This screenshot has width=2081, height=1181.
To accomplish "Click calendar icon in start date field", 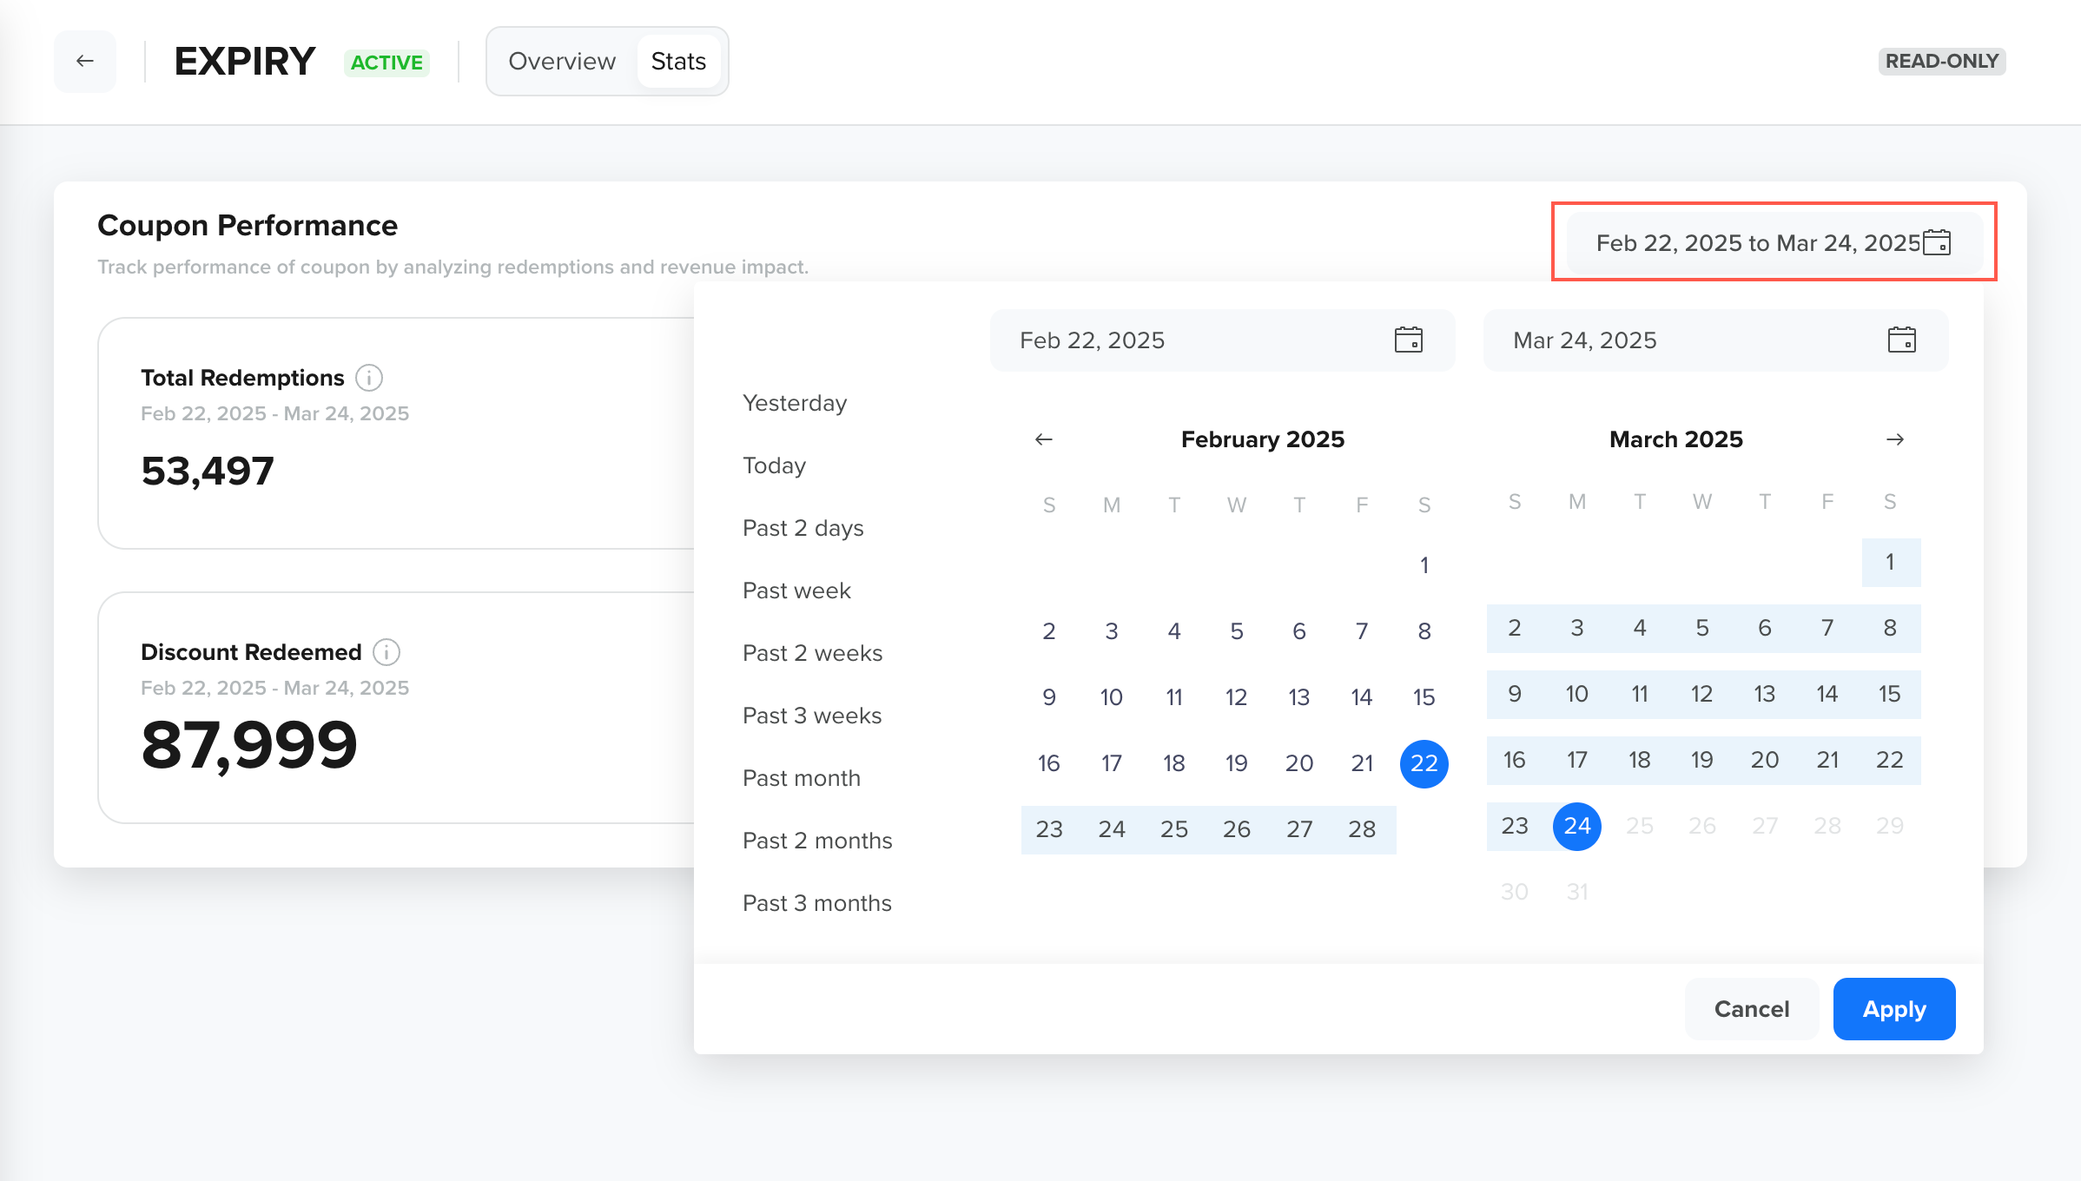I will click(x=1408, y=340).
